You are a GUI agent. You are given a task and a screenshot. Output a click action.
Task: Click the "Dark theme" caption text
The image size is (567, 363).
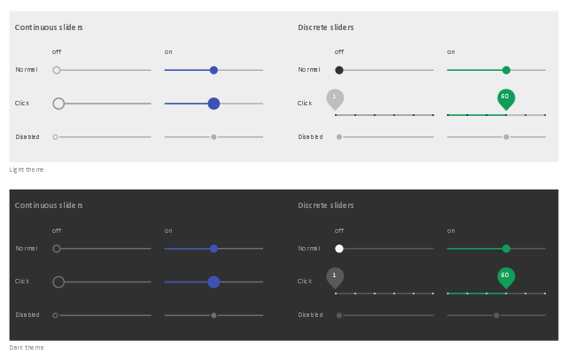27,348
